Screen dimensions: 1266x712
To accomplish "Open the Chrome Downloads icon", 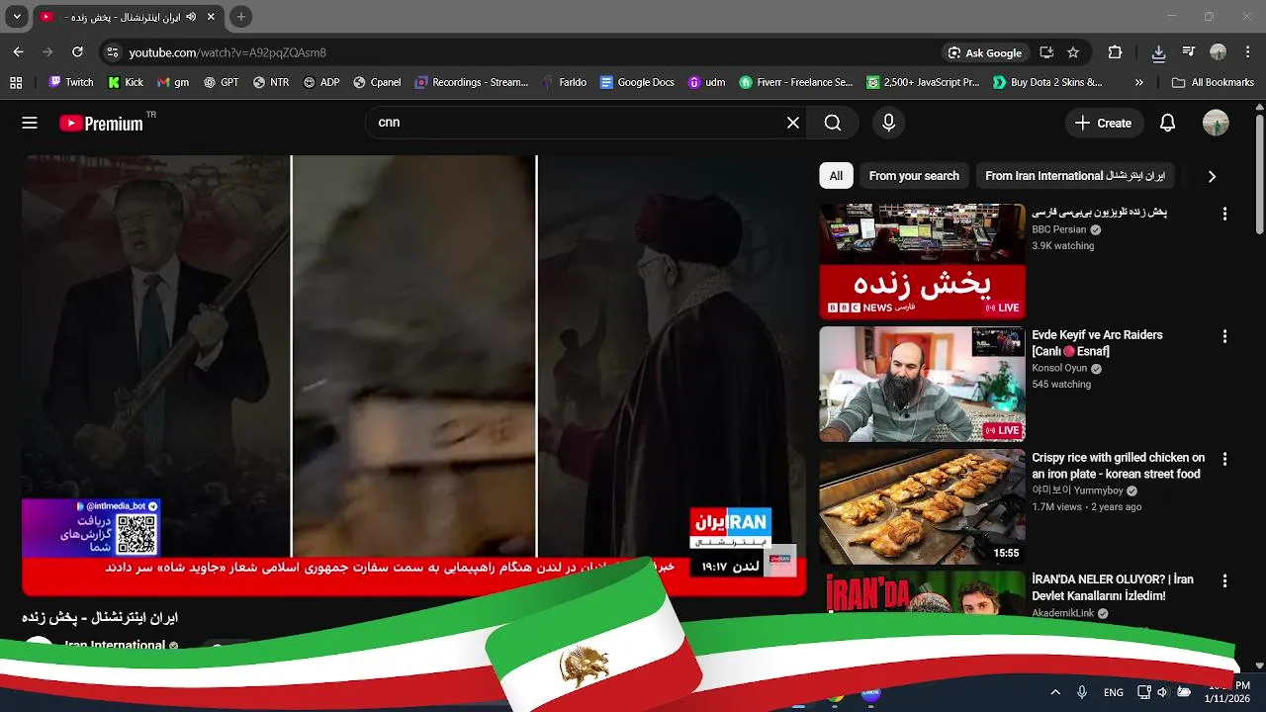I will [x=1158, y=52].
